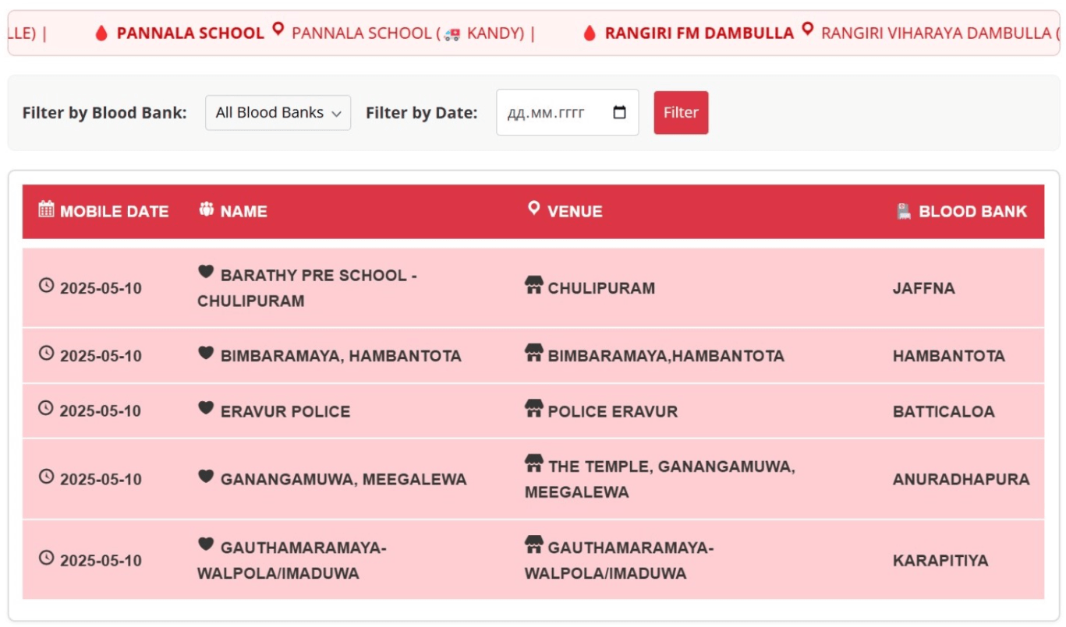
Task: Click the people icon beside Name header
Action: [x=206, y=210]
